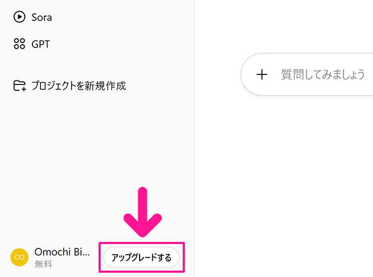
Task: Click the 無料 plan label
Action: pyautogui.click(x=43, y=264)
